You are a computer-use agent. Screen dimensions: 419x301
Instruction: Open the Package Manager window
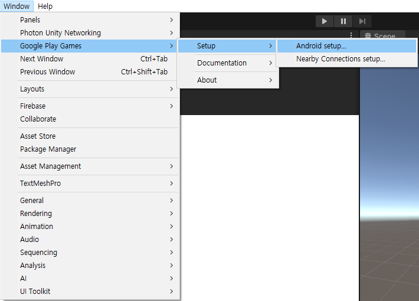[90, 149]
